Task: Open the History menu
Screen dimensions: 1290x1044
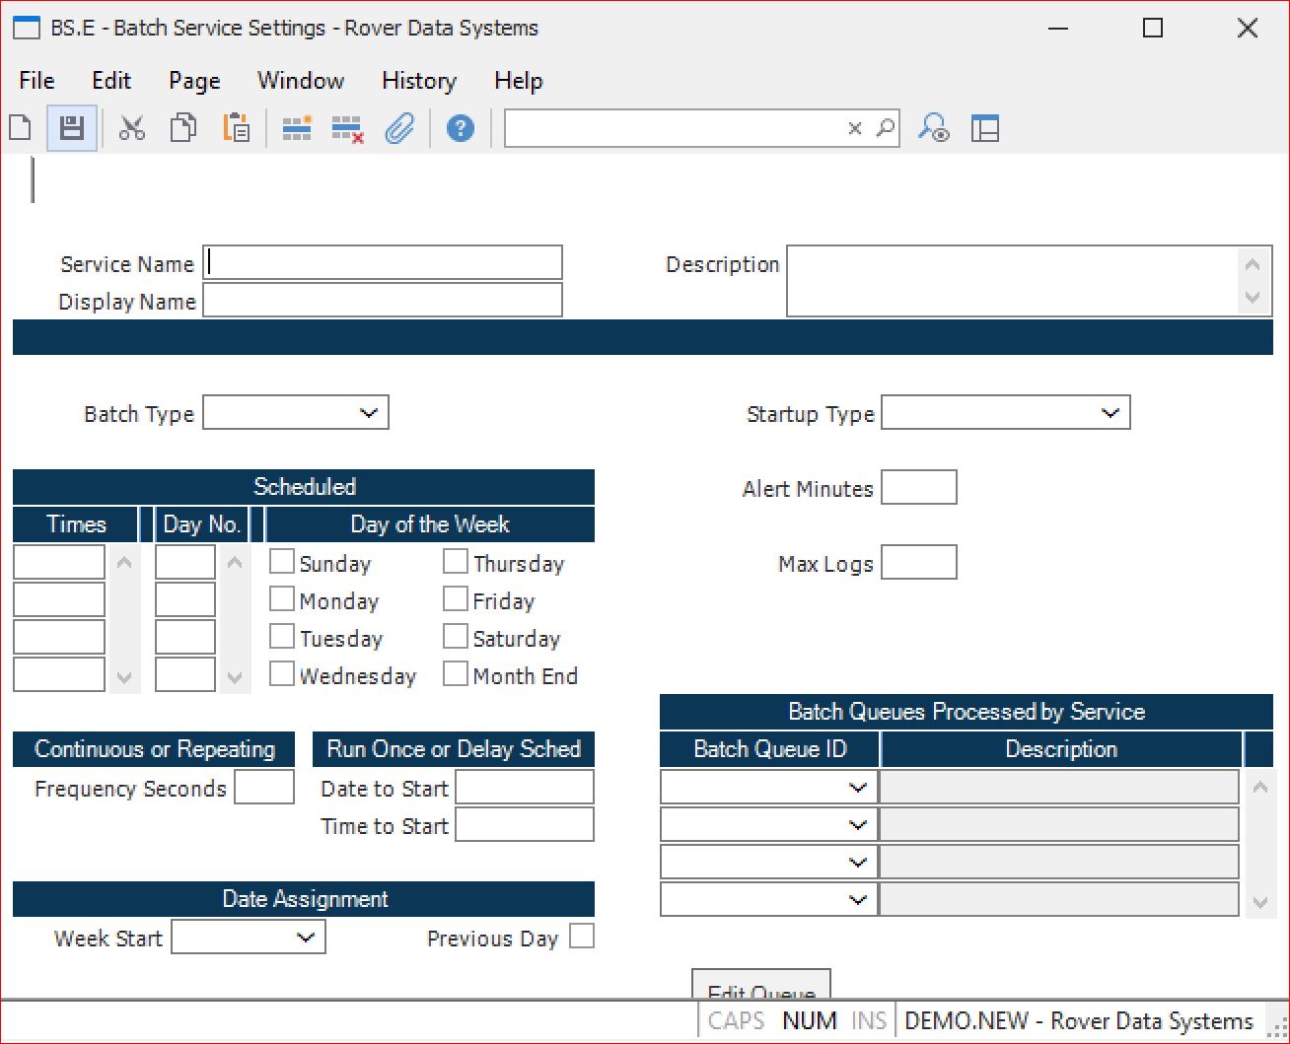Action: click(x=418, y=81)
